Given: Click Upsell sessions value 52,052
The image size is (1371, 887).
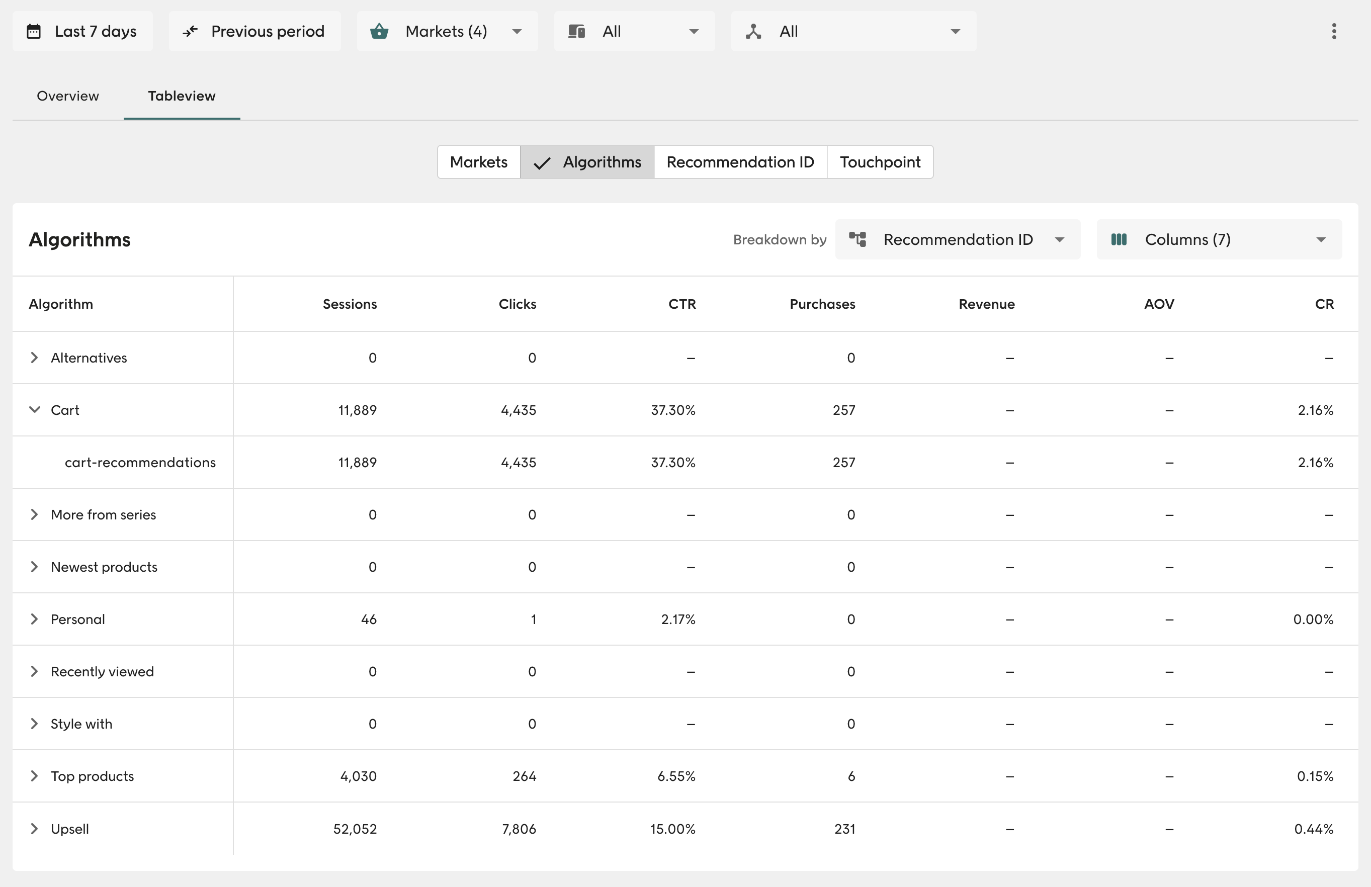Looking at the screenshot, I should tap(355, 829).
